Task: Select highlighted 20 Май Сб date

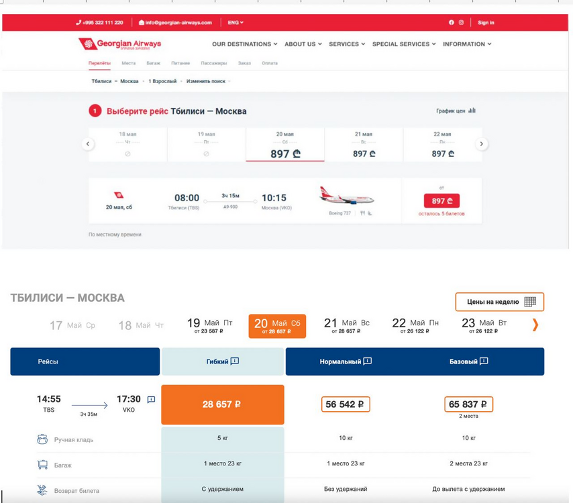Action: pos(277,326)
